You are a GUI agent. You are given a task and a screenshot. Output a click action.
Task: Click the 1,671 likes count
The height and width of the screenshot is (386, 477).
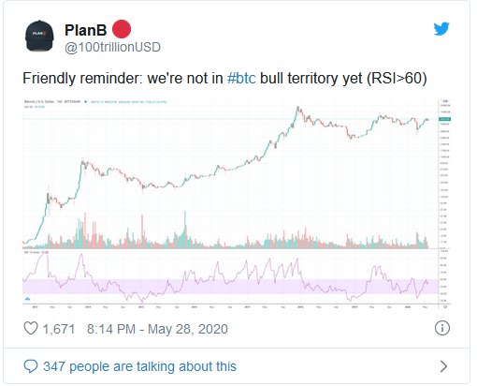tap(59, 329)
